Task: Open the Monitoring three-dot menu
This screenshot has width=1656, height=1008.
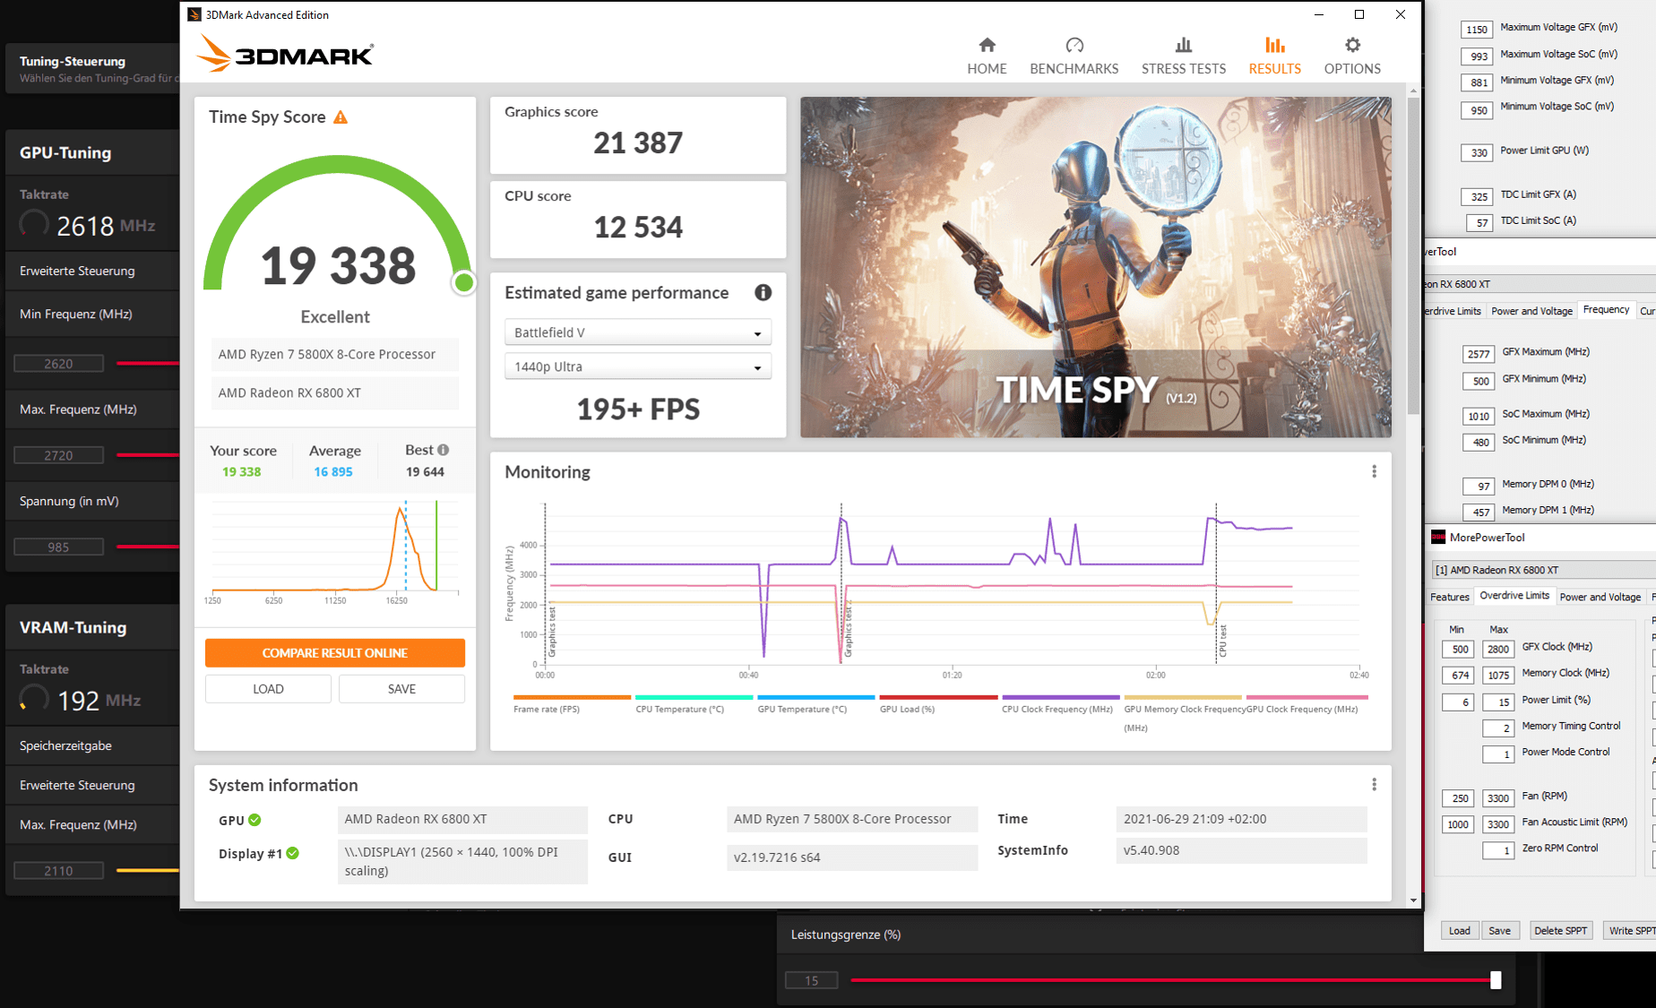Action: 1374,471
